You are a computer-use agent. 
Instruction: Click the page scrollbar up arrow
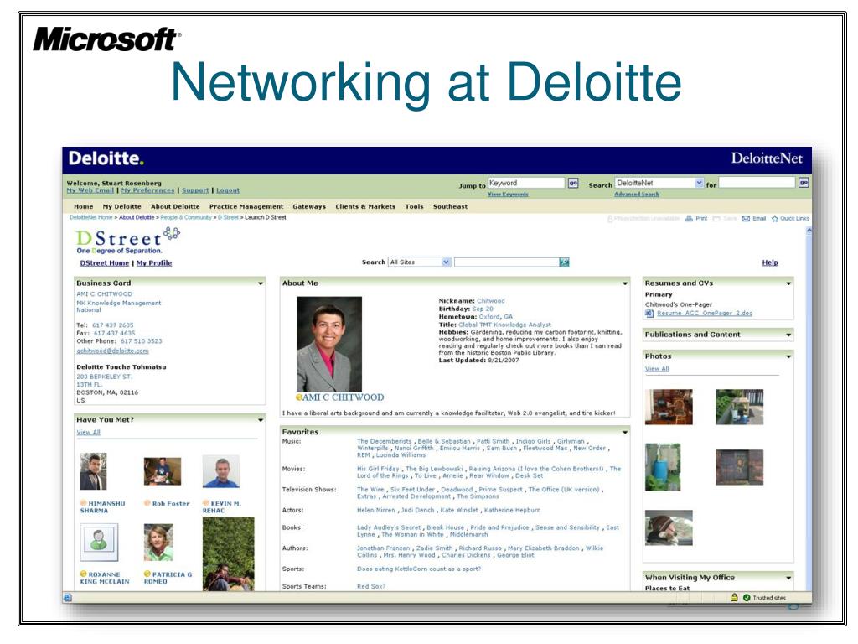[x=809, y=231]
